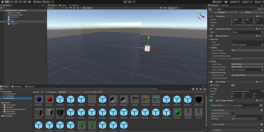This screenshot has height=132, width=264.
Task: Open the Console tab
Action: click(x=30, y=87)
